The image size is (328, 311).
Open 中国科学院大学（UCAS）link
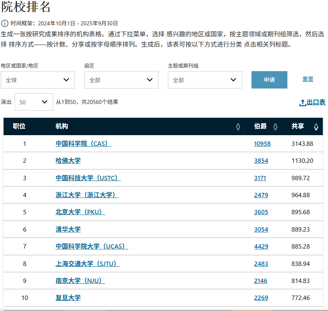pos(92,246)
